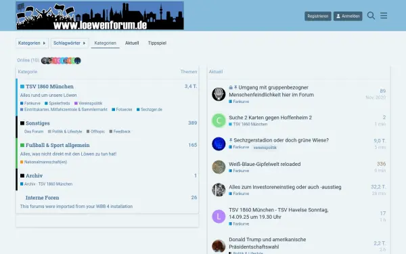Open Das Forum subcategory
The width and height of the screenshot is (406, 254).
pyautogui.click(x=34, y=131)
